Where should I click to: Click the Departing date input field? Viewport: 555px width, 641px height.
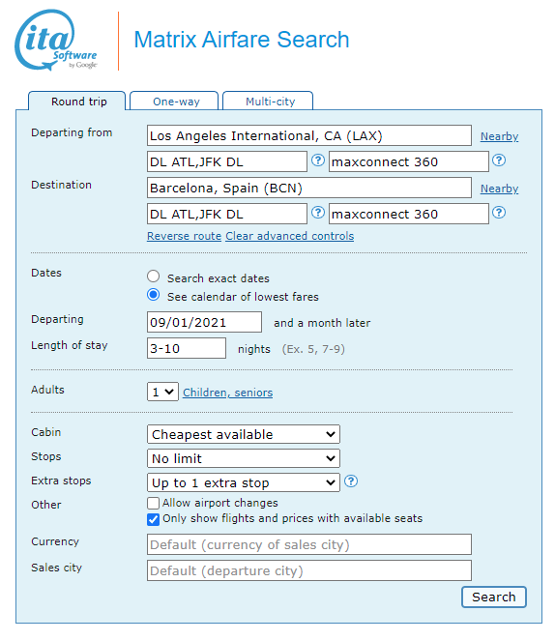pos(204,322)
